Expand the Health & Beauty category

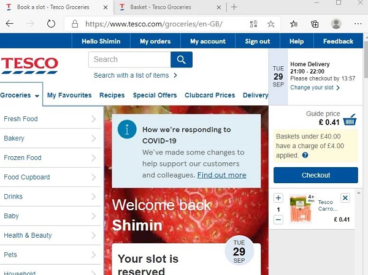click(50, 235)
